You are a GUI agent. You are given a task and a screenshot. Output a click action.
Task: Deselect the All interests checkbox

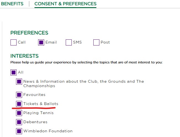click(x=14, y=72)
